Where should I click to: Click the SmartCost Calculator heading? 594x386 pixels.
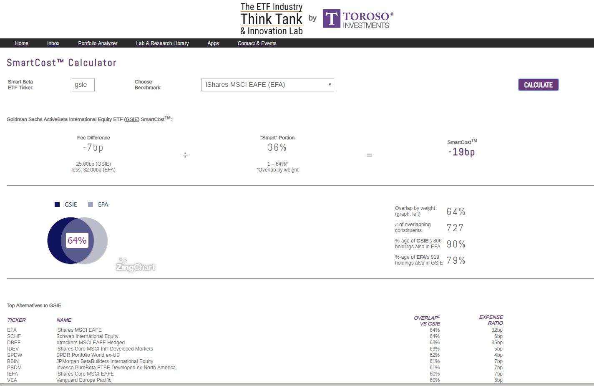pyautogui.click(x=62, y=63)
